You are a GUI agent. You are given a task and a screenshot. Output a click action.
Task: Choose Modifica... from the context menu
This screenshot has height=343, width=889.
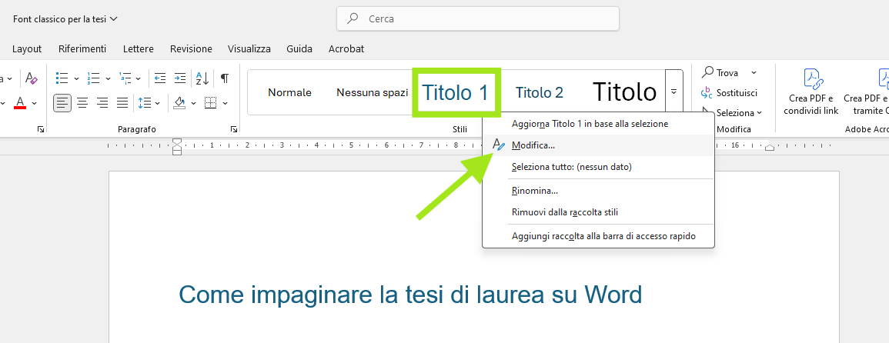point(533,145)
